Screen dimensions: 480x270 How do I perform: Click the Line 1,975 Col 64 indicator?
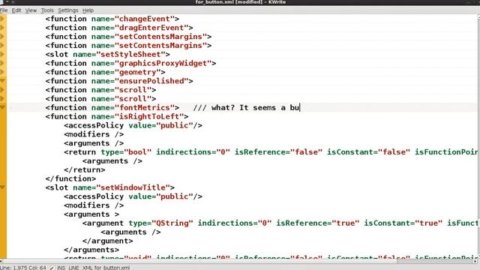tap(23, 268)
